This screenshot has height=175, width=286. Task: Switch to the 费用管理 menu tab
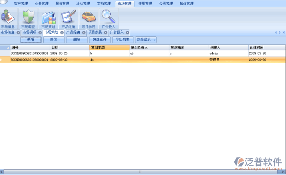[145, 4]
